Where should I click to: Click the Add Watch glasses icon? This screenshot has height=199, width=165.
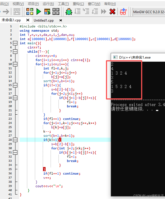coord(123,11)
